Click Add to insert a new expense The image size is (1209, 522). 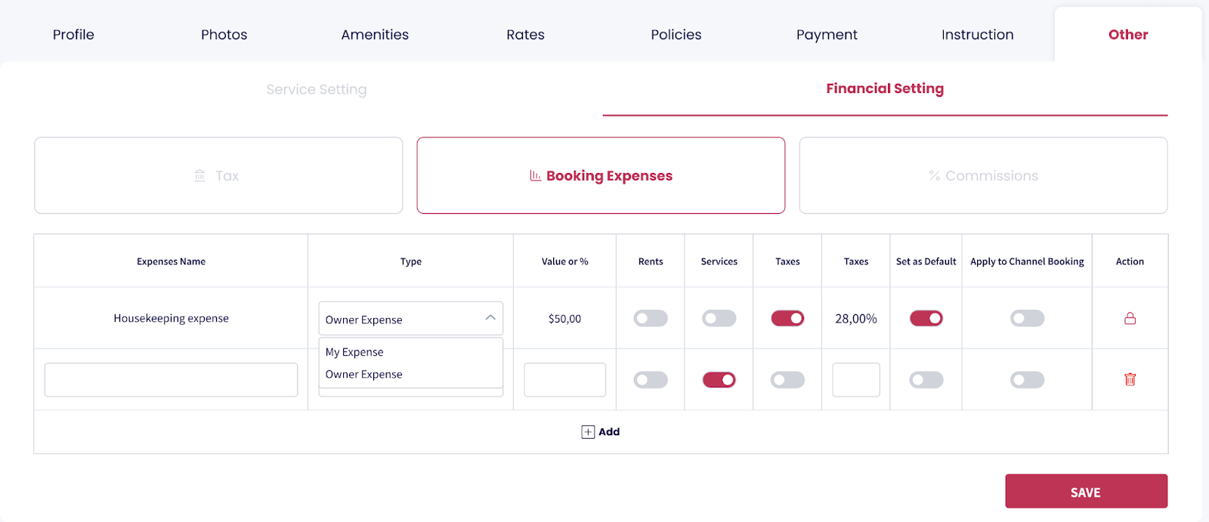[608, 432]
